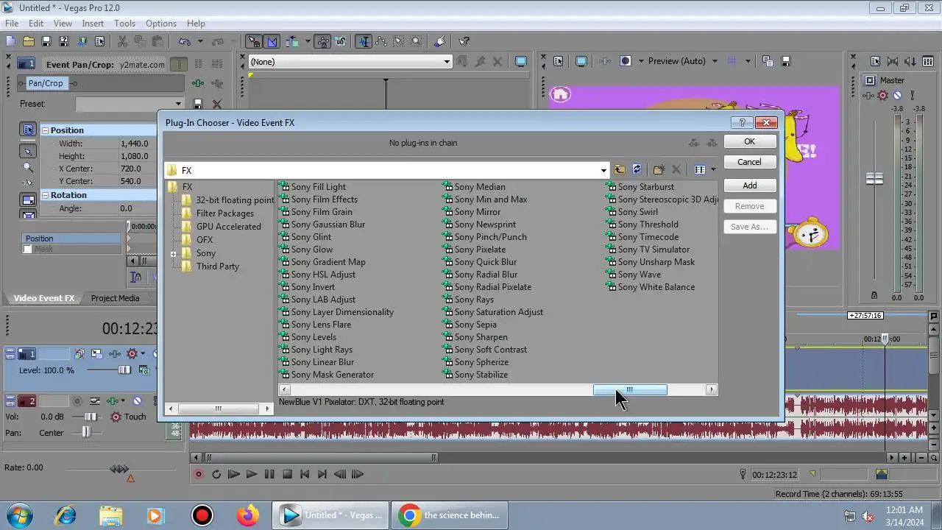This screenshot has width=942, height=530.
Task: Mute audio track 2
Action: pos(137,401)
